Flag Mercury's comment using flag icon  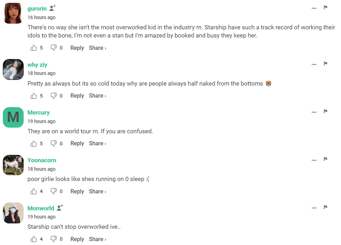325,111
